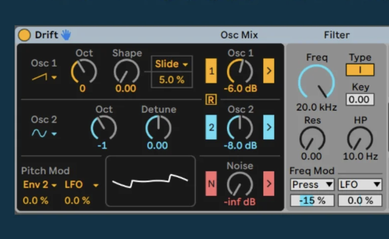The height and width of the screenshot is (239, 389).
Task: Click the Noise level knob
Action: pos(240,184)
